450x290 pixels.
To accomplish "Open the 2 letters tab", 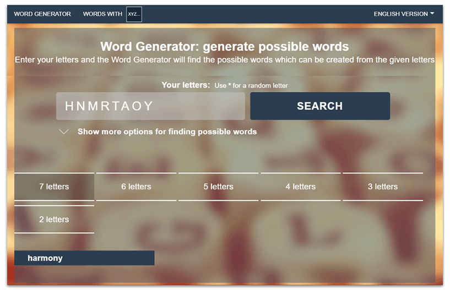I will click(x=54, y=220).
